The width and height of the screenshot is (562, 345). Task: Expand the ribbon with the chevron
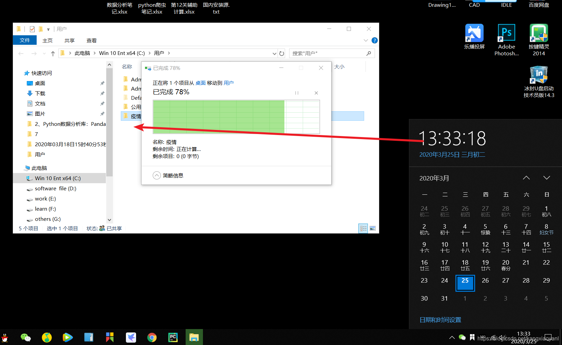pos(366,40)
